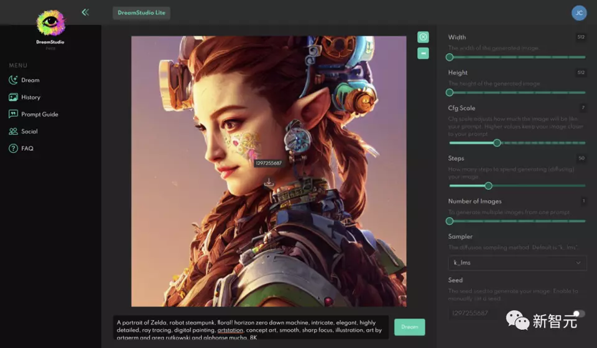Image resolution: width=597 pixels, height=348 pixels.
Task: Click the FAQ question mark icon
Action: [x=13, y=148]
